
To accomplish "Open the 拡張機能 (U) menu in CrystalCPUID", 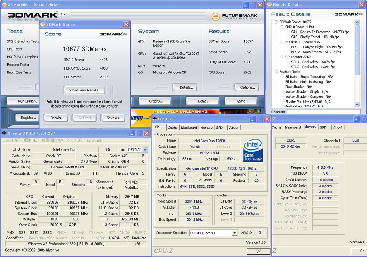I will (52, 140).
